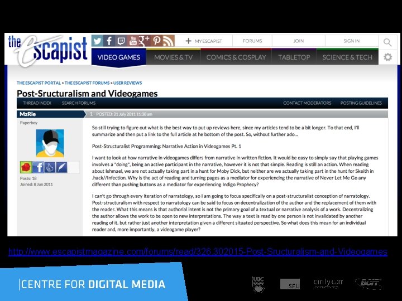Open The Escapist Forums breadcrumb link
The height and width of the screenshot is (301, 402).
point(87,83)
